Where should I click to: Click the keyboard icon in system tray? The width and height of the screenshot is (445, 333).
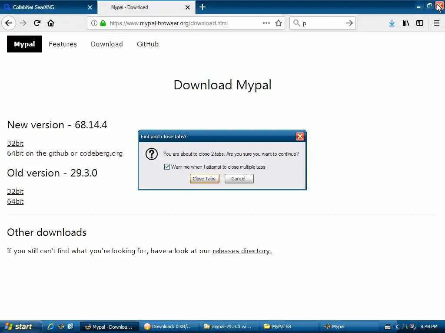click(387, 327)
